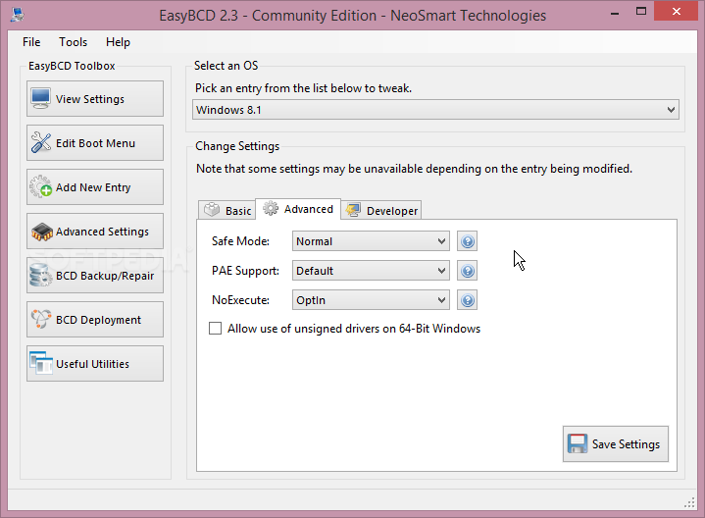Click the window resize grip corner
705x518 pixels.
coord(689,502)
